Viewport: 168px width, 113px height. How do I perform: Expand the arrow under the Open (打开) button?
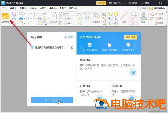(6, 24)
